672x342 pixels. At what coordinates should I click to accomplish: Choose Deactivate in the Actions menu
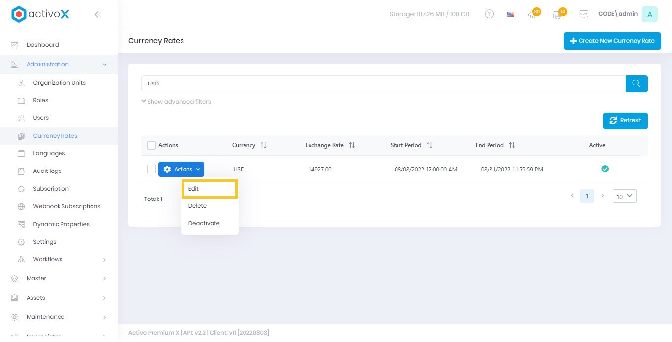pos(204,223)
